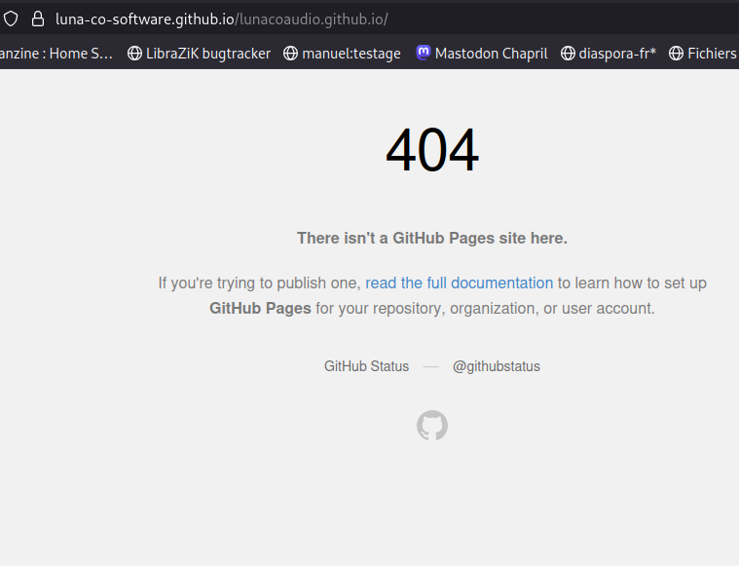Follow the 'read the full documentation' link
739x566 pixels.
tap(459, 283)
